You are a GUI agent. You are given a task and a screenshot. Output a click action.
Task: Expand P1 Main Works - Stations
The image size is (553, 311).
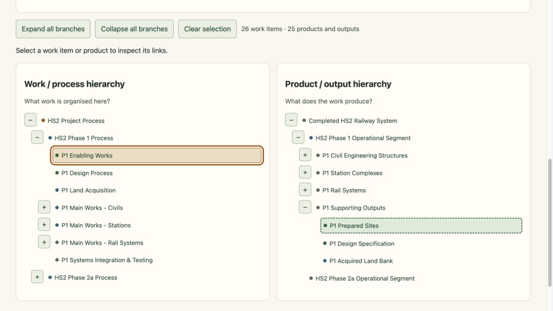[x=44, y=225]
